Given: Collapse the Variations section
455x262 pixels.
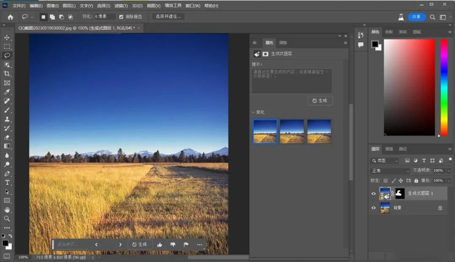Looking at the screenshot, I should [x=253, y=112].
